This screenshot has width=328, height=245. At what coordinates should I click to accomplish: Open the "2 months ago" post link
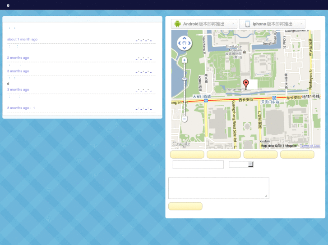(x=18, y=58)
